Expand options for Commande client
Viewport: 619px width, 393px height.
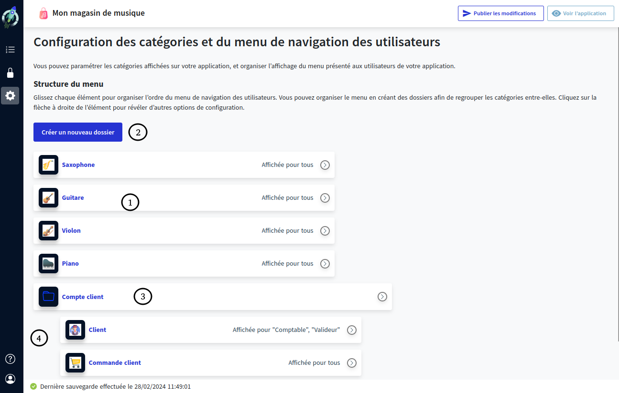pos(352,362)
